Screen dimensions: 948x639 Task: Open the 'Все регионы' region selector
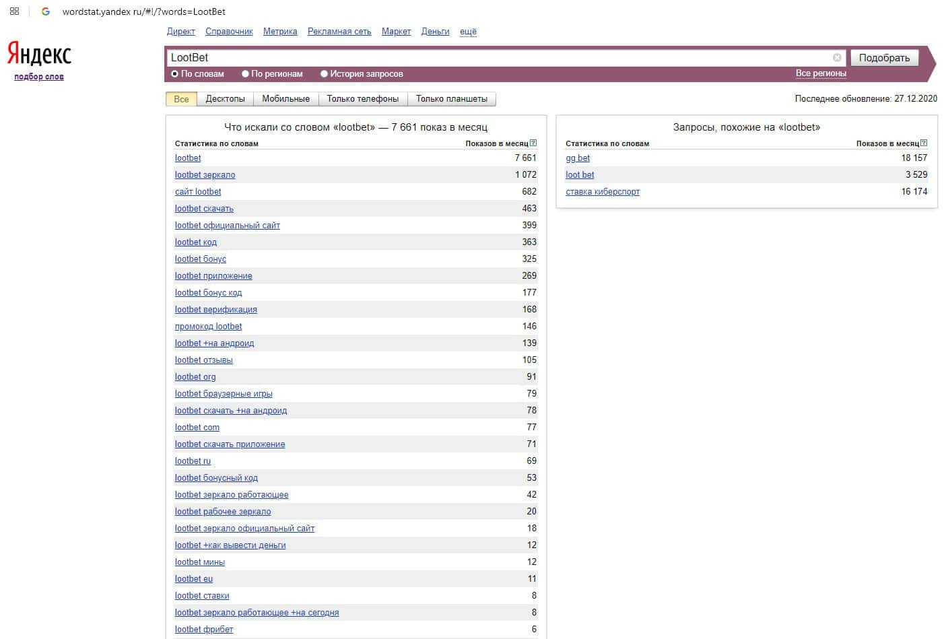(820, 73)
